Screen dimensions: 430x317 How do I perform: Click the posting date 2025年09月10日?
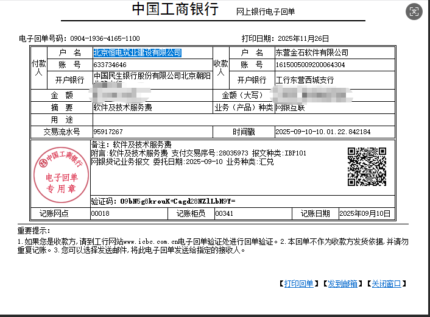click(364, 213)
